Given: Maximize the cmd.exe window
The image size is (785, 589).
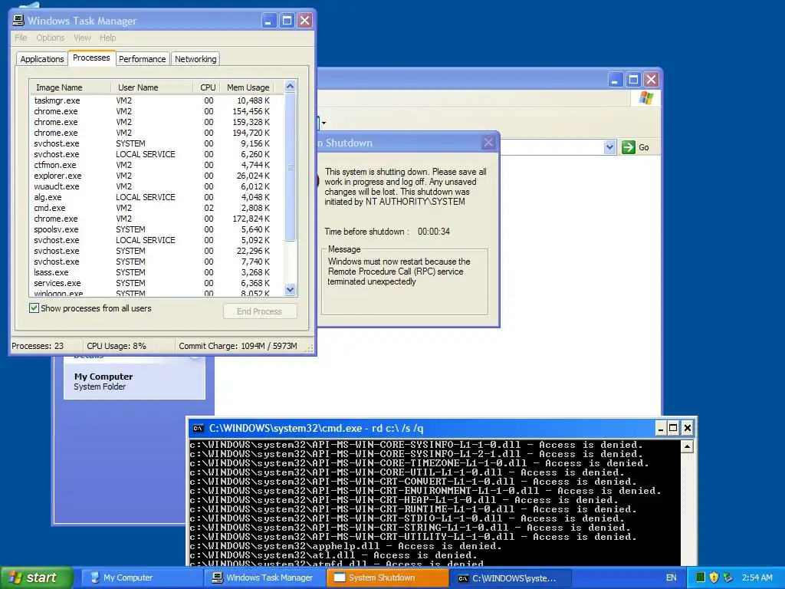Looking at the screenshot, I should click(673, 428).
